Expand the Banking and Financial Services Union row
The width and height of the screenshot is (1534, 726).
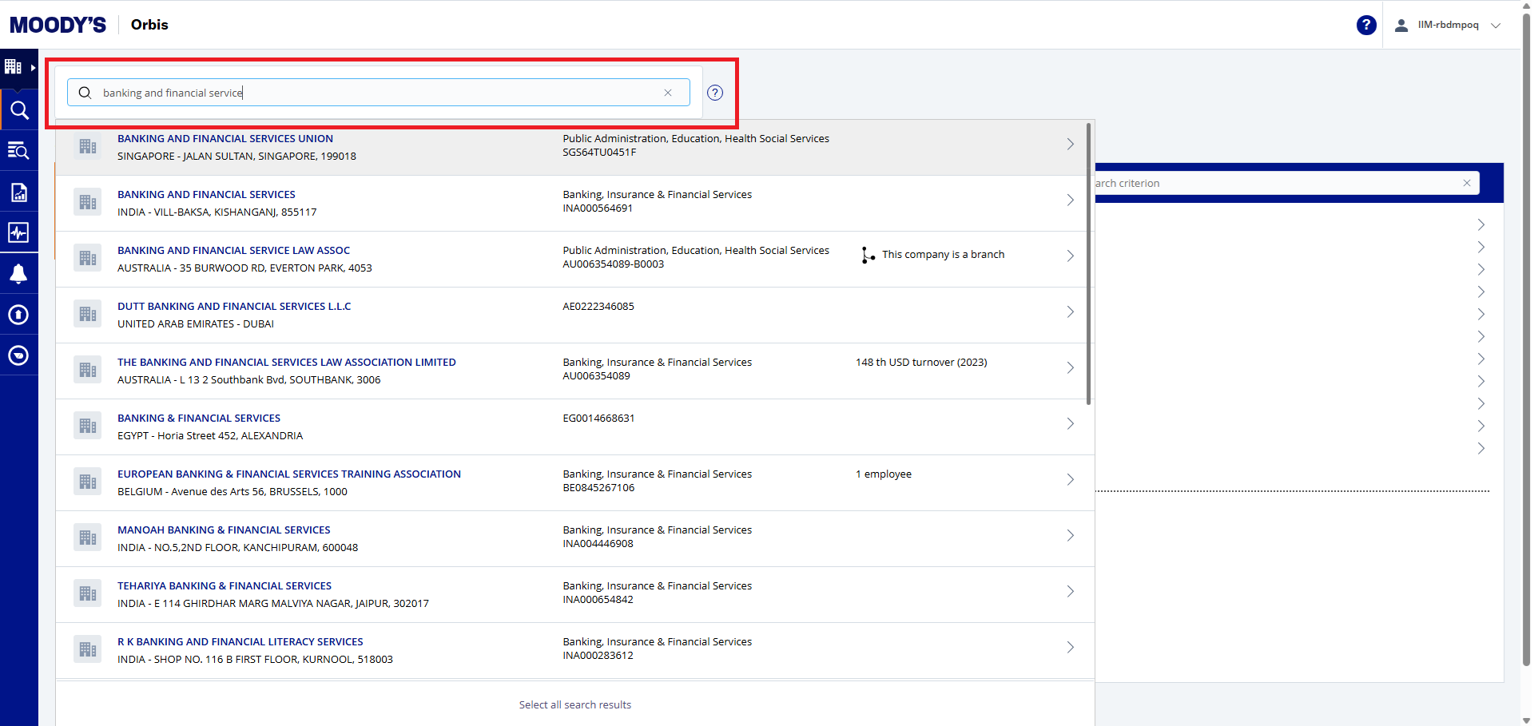[x=1070, y=145]
